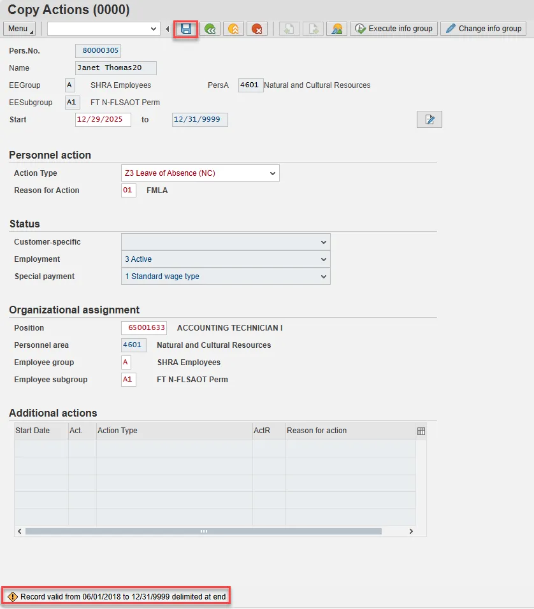
Task: Open the Menu button
Action: pyautogui.click(x=19, y=29)
